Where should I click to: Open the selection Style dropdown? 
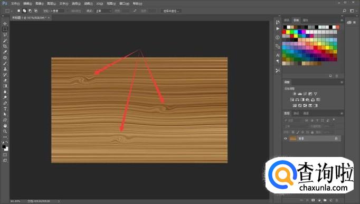click(x=103, y=11)
